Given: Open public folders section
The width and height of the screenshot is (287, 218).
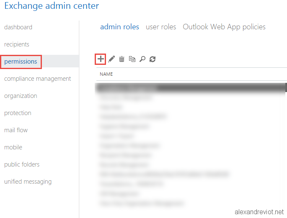Looking at the screenshot, I should point(22,164).
